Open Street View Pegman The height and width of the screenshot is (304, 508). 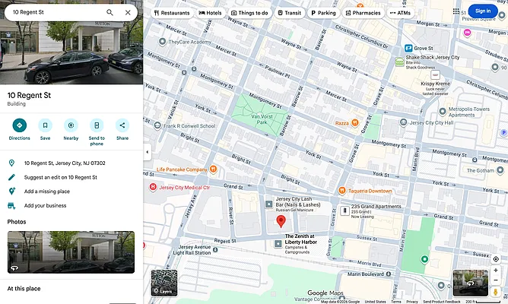[496, 292]
